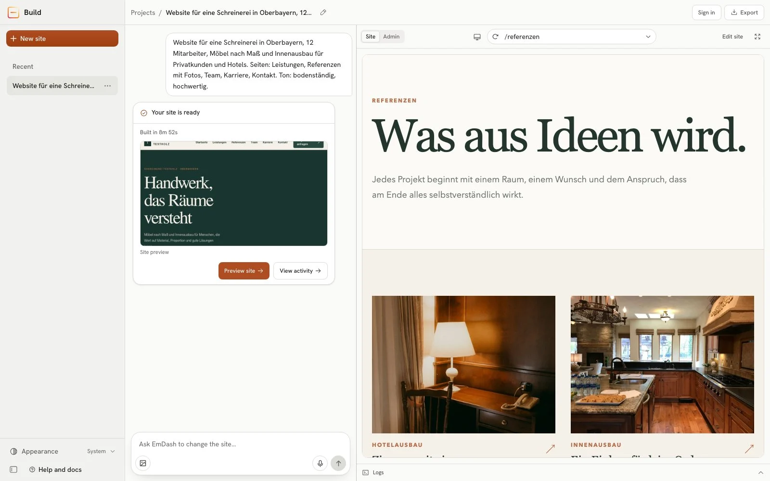Click the Logs terminal icon
The width and height of the screenshot is (770, 481).
click(x=365, y=472)
